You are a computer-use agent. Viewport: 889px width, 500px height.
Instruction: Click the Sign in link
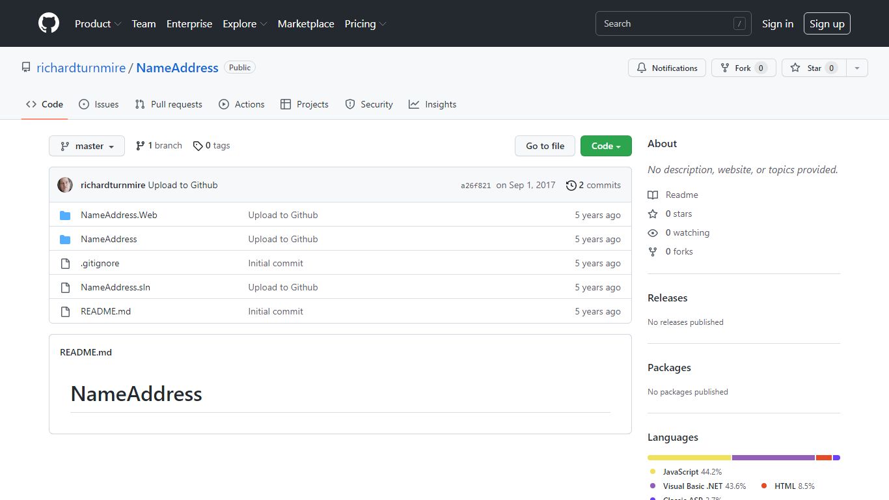[778, 23]
